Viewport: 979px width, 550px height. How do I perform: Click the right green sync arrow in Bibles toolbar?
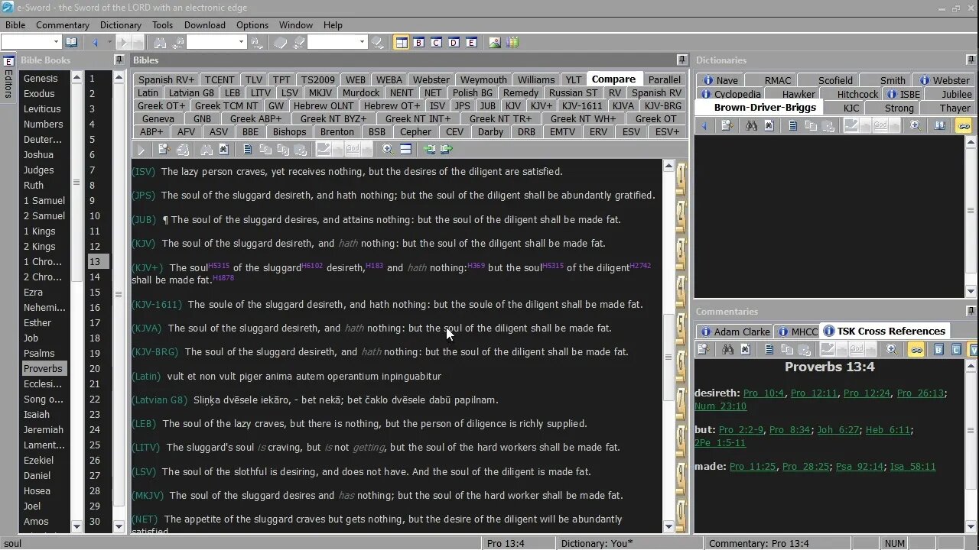pyautogui.click(x=447, y=150)
